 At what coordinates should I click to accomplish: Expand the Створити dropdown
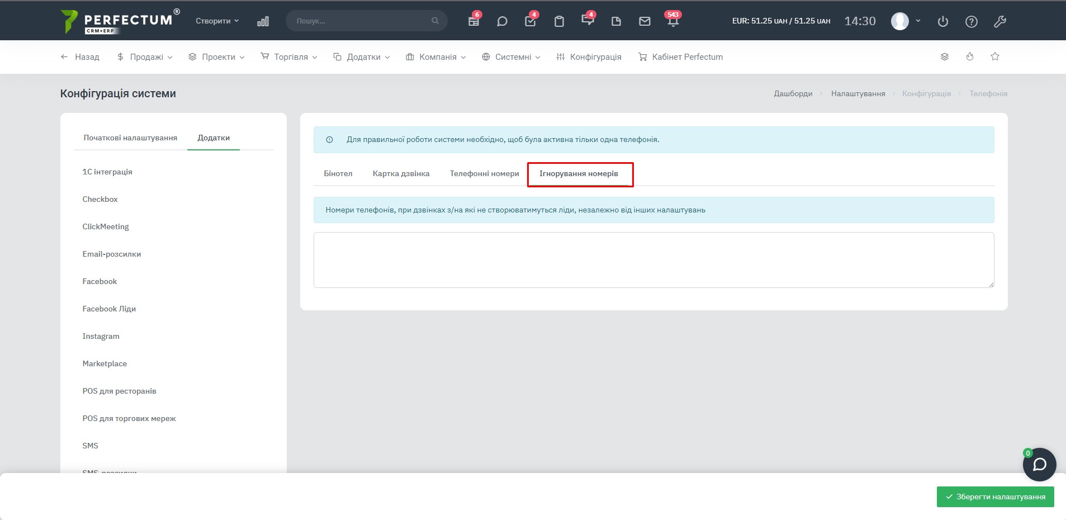(217, 21)
